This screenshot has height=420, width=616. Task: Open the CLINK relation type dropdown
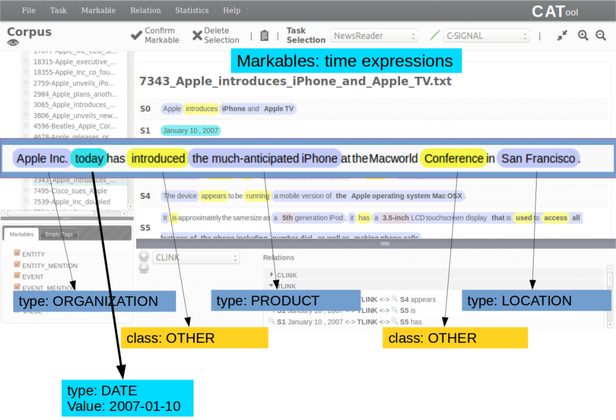(196, 258)
